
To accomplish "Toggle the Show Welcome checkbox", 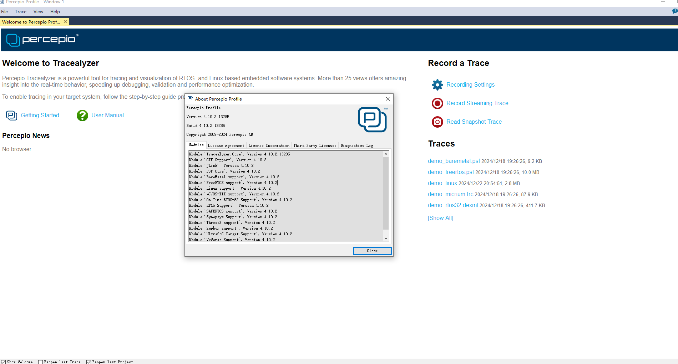I will click(4, 362).
